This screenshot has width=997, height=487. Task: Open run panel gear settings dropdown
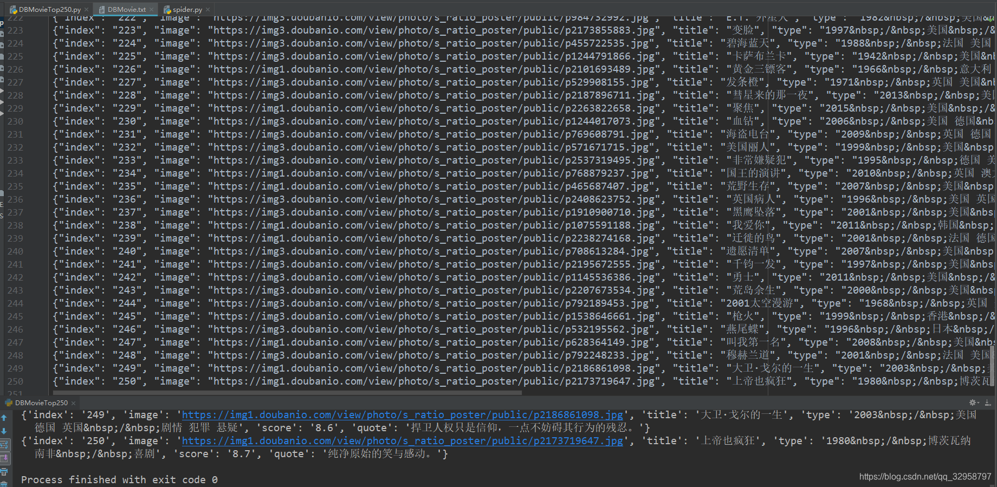coord(974,402)
